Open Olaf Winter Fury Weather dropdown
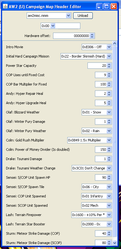 [109, 131]
